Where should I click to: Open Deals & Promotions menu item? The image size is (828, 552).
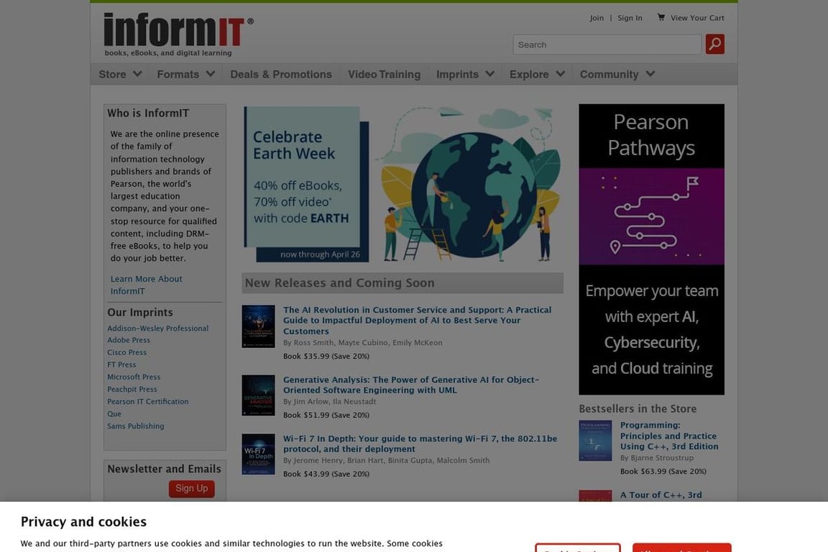281,75
